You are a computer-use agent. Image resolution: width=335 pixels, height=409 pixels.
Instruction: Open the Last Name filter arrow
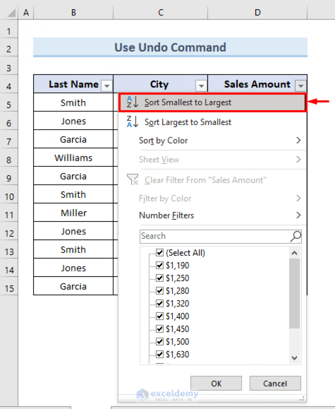(106, 86)
